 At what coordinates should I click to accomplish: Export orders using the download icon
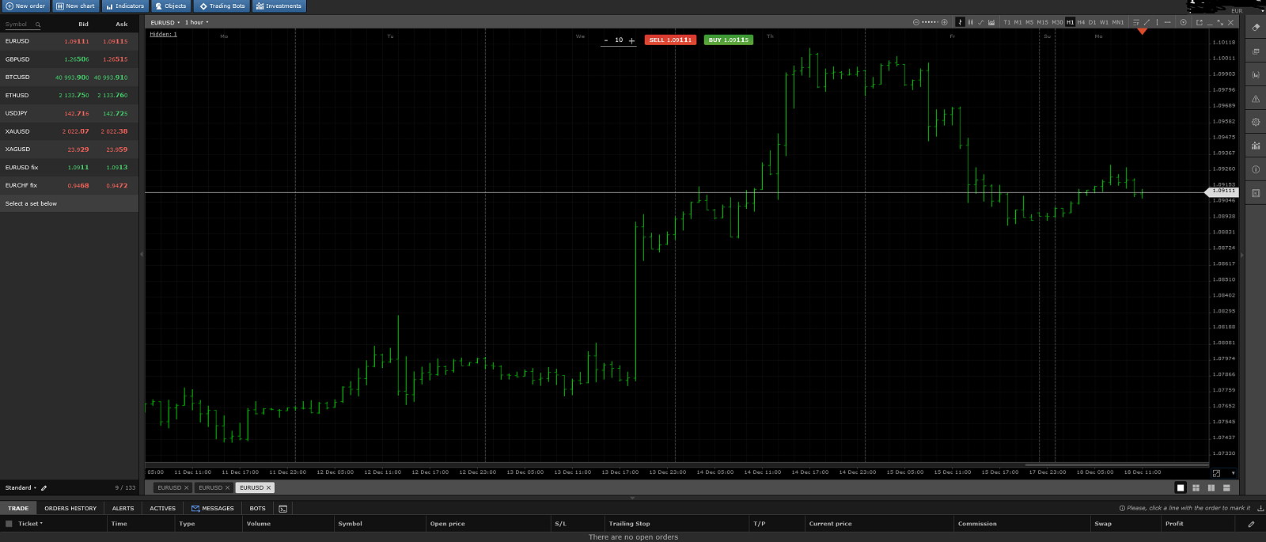click(x=1260, y=508)
